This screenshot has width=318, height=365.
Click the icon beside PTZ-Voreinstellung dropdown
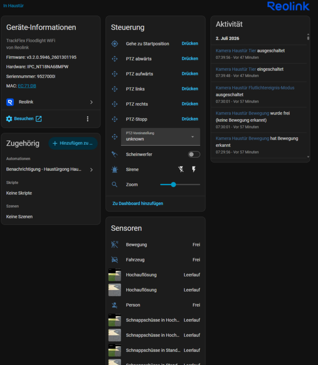(x=115, y=136)
